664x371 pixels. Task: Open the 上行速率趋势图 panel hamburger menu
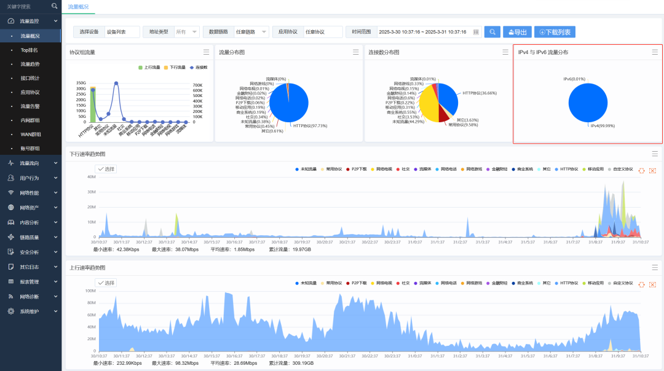pyautogui.click(x=655, y=267)
